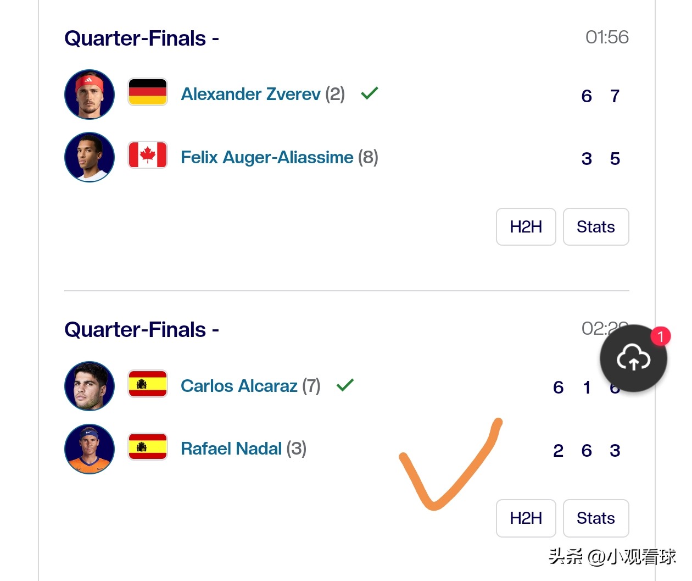Open H2H for Alcaraz vs Nadal
Image resolution: width=692 pixels, height=581 pixels.
(x=526, y=518)
